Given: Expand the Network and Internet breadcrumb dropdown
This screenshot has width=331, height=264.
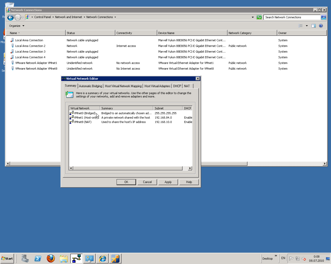Looking at the screenshot, I should (x=84, y=17).
